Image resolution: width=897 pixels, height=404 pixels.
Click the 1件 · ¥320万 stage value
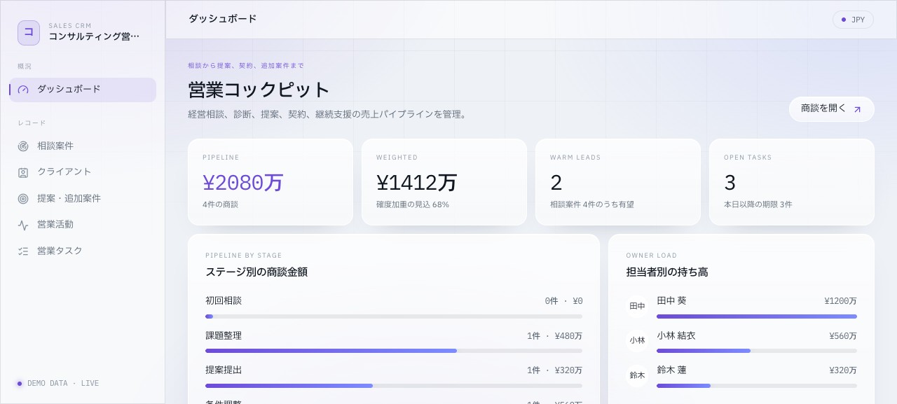click(554, 370)
